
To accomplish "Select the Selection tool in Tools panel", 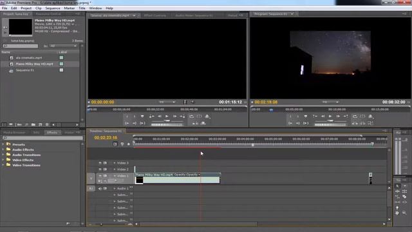I will pyautogui.click(x=397, y=186).
